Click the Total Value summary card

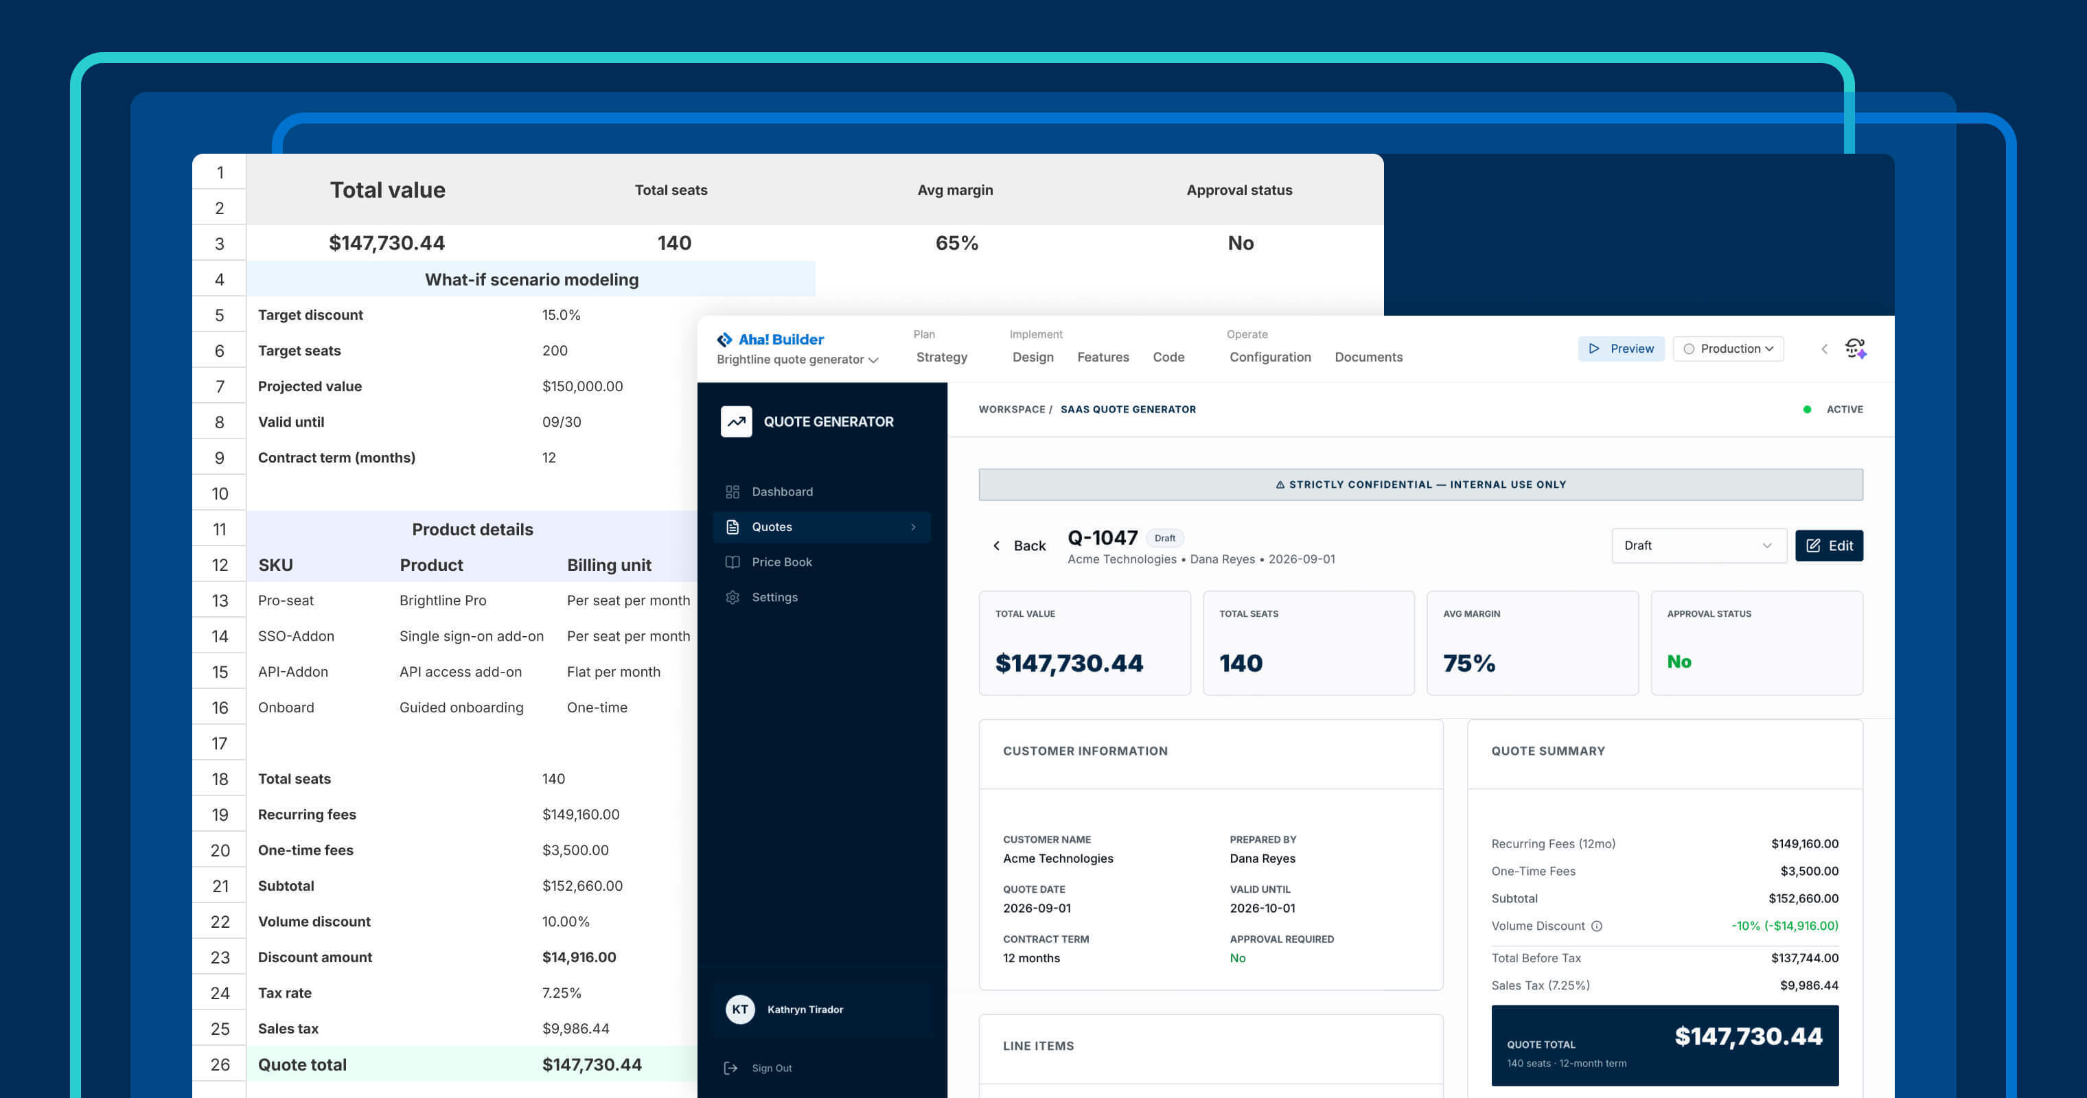(x=1084, y=643)
